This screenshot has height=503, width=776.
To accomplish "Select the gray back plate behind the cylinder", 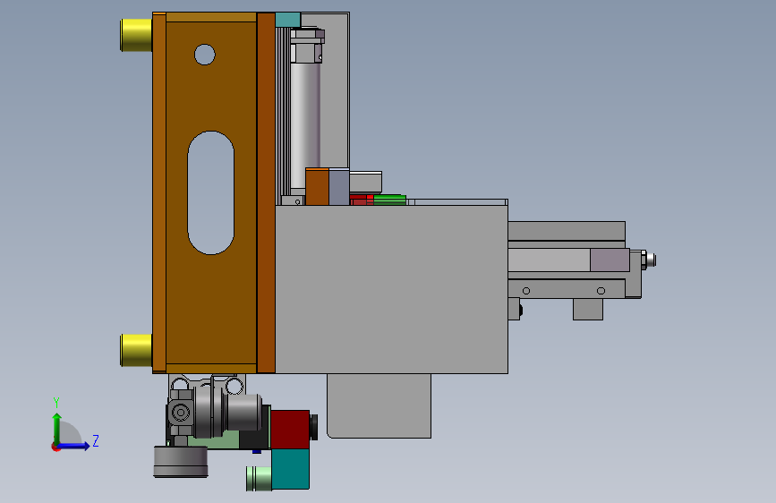I will click(x=336, y=99).
